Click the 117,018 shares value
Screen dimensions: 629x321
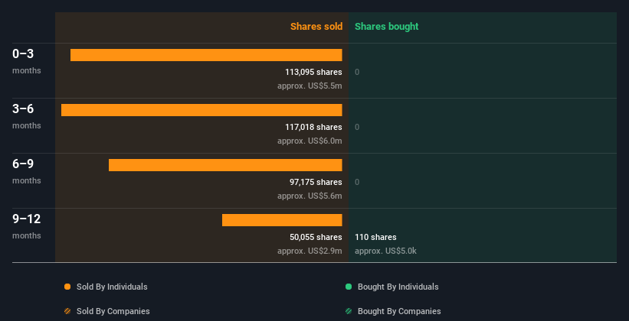coord(313,127)
